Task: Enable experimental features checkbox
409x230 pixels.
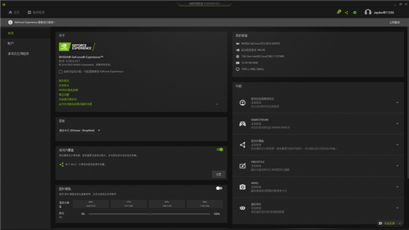Action: tap(60, 72)
